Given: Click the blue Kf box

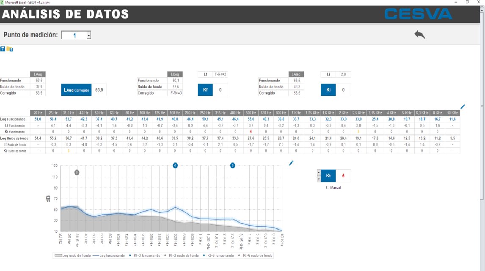Looking at the screenshot, I should 205,90.
